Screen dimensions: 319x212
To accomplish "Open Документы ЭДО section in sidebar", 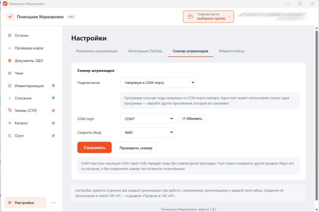I will 31,61.
